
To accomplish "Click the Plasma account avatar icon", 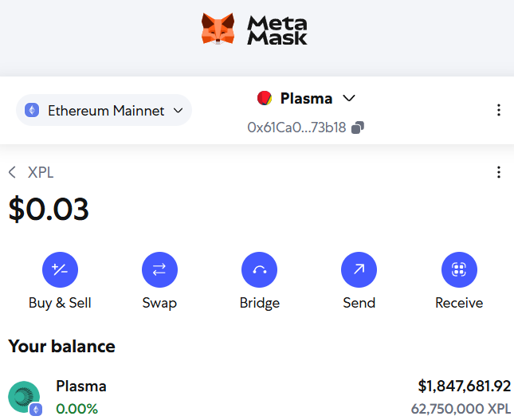I will [x=265, y=98].
